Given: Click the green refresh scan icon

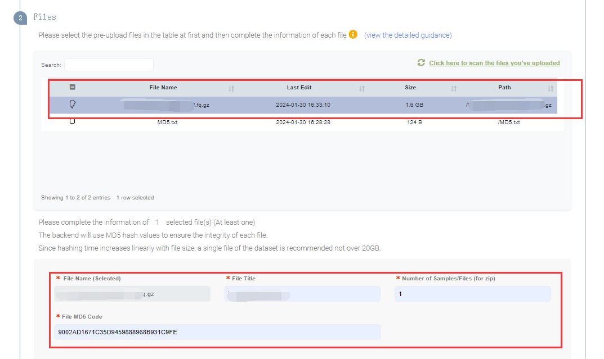Looking at the screenshot, I should (x=421, y=63).
